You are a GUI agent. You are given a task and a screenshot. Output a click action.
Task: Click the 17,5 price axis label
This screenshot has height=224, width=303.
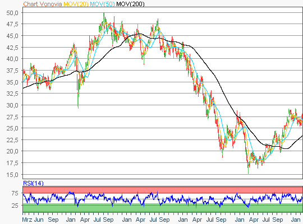pos(12,163)
